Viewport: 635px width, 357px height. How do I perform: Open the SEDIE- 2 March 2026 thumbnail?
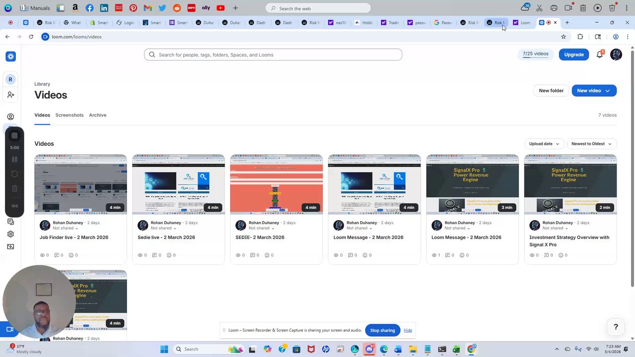(276, 184)
